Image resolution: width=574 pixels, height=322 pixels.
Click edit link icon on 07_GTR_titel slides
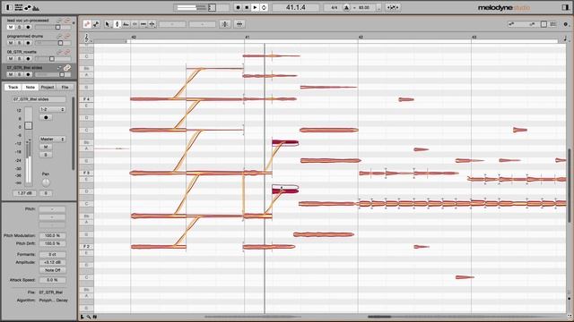(67, 68)
